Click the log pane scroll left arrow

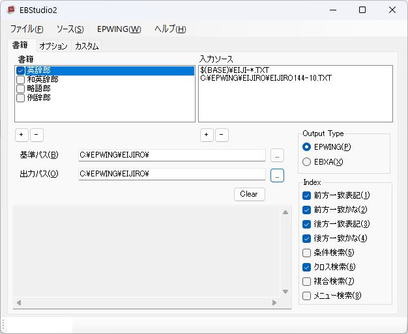[19, 303]
